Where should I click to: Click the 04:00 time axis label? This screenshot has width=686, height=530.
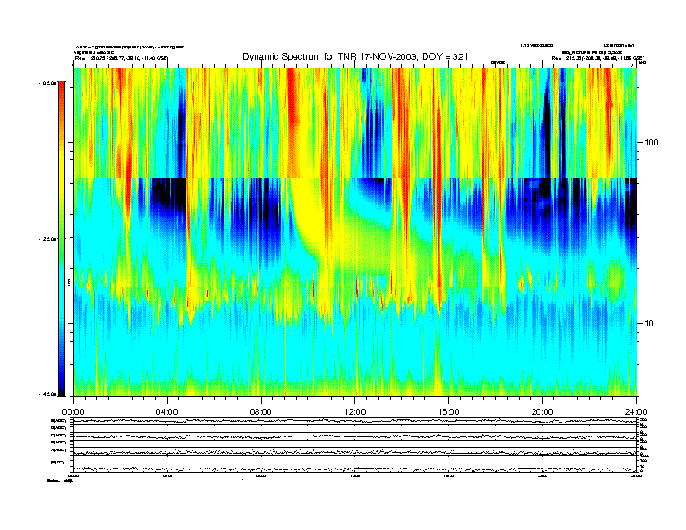pyautogui.click(x=167, y=412)
